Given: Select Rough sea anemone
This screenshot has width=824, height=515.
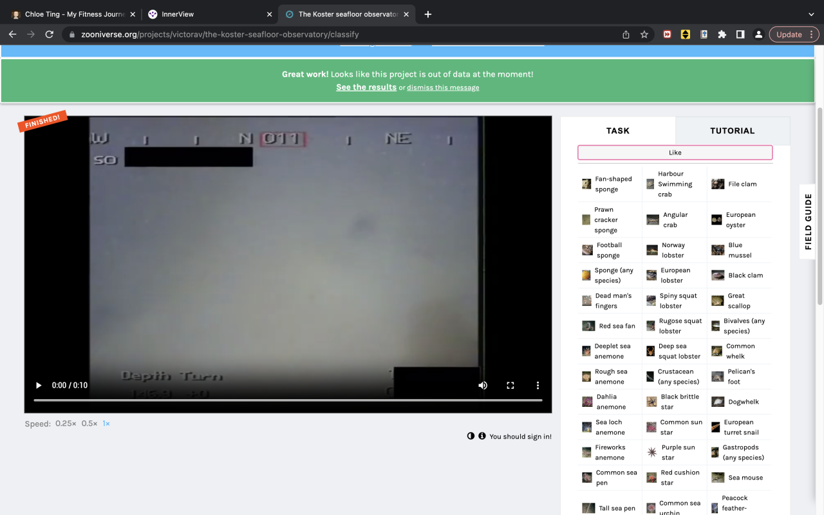Looking at the screenshot, I should 610,377.
